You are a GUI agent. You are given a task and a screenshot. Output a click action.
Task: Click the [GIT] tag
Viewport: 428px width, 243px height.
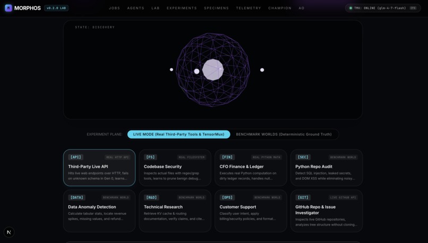(303, 197)
